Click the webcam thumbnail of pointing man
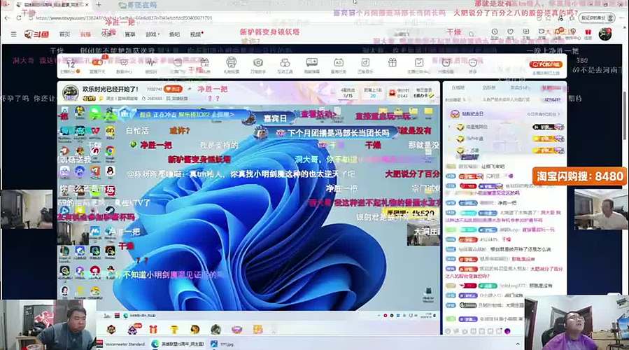629x350 pixels. (x=601, y=209)
